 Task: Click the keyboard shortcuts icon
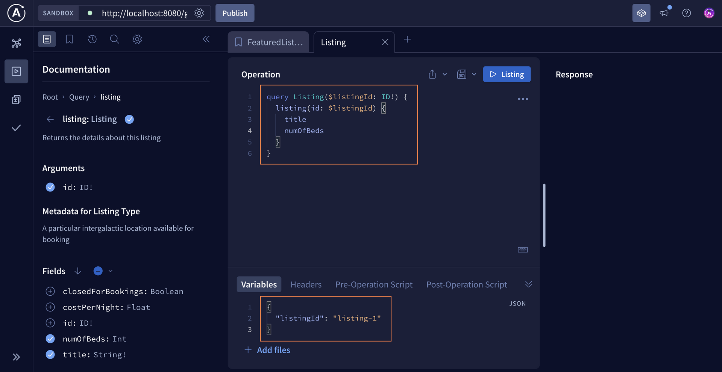(522, 249)
